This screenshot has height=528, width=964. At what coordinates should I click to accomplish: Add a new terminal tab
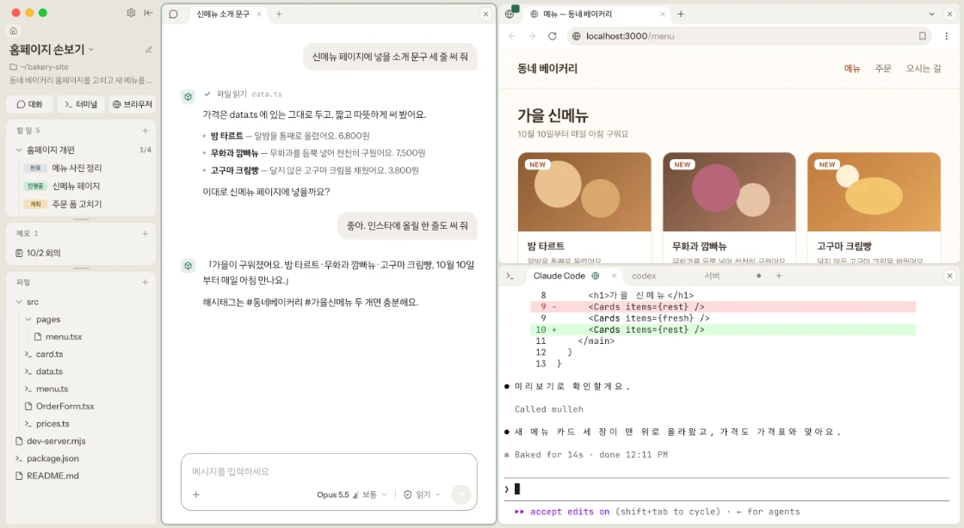[x=778, y=276]
